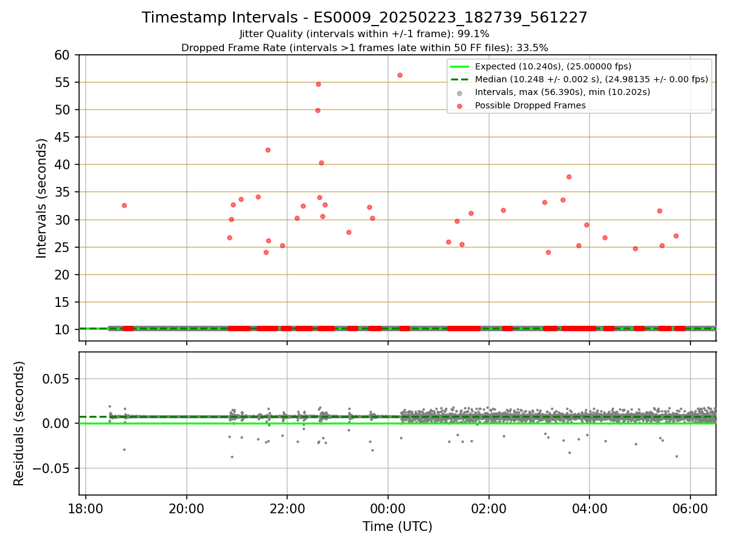Screen dimensions: 730x548
Task: Click the red point near 38 seconds around 03:35
Action: click(569, 177)
